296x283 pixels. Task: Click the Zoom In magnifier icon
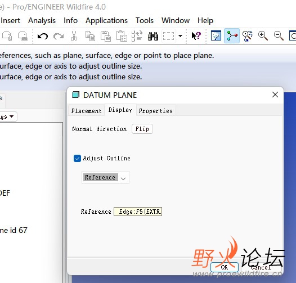[263, 36]
